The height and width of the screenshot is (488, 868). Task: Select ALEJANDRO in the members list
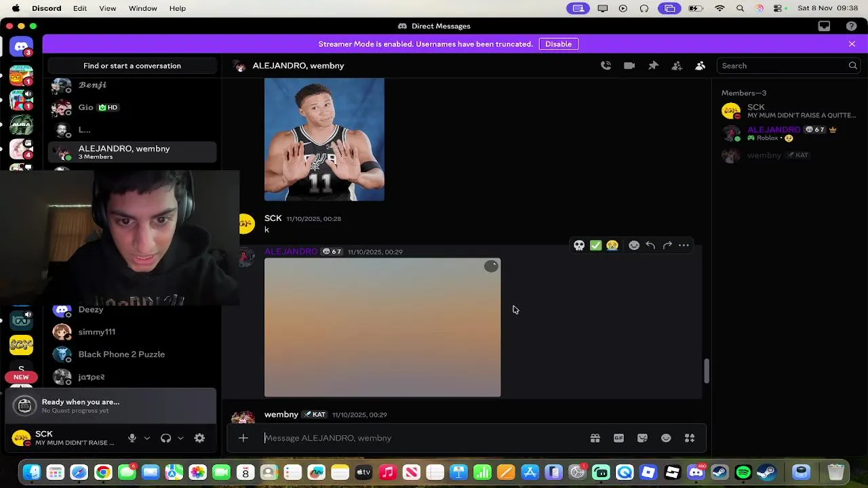[789, 134]
